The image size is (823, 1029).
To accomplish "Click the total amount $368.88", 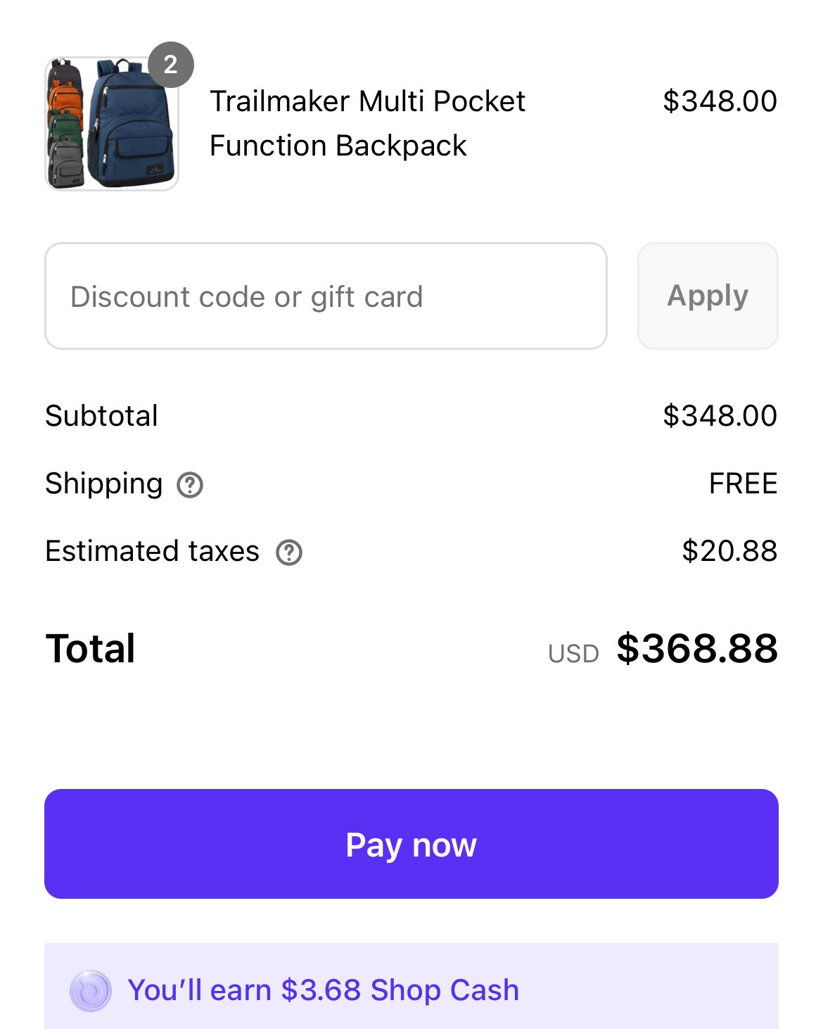I will click(697, 648).
